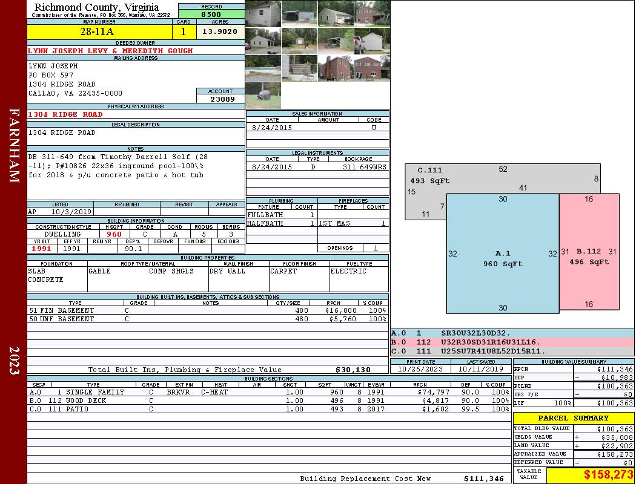This screenshot has height=484, width=636.
Task: Open the inground pool photo thumbnail
Action: tap(263, 68)
